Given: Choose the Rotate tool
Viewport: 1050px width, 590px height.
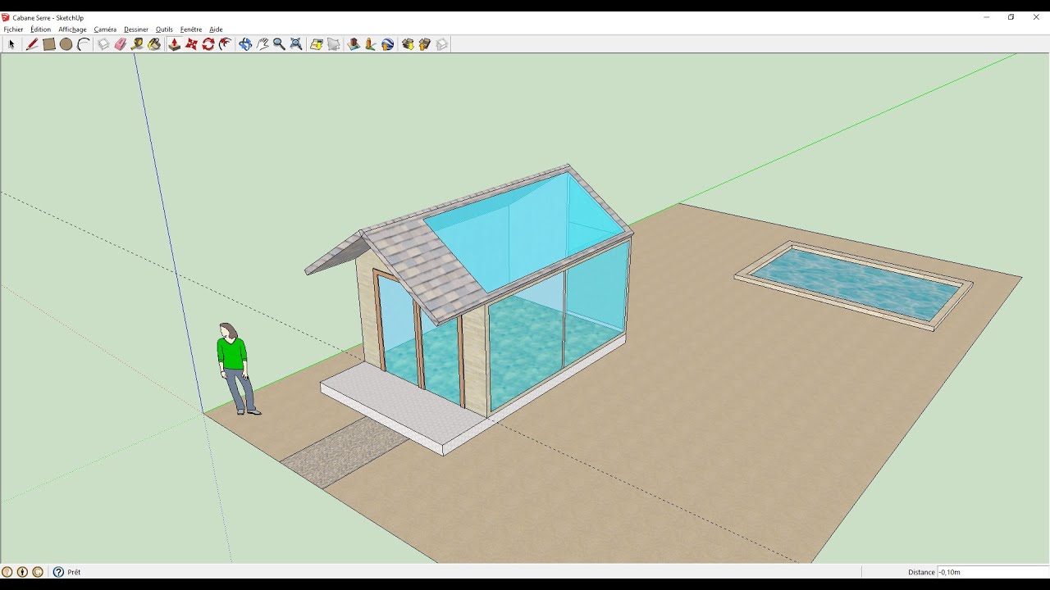Looking at the screenshot, I should (x=208, y=44).
